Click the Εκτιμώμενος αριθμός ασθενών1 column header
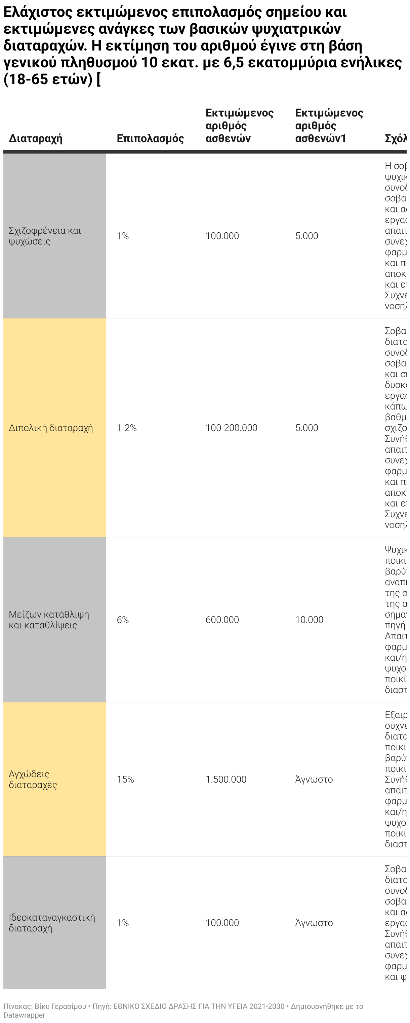410x1023 pixels. pos(329,126)
